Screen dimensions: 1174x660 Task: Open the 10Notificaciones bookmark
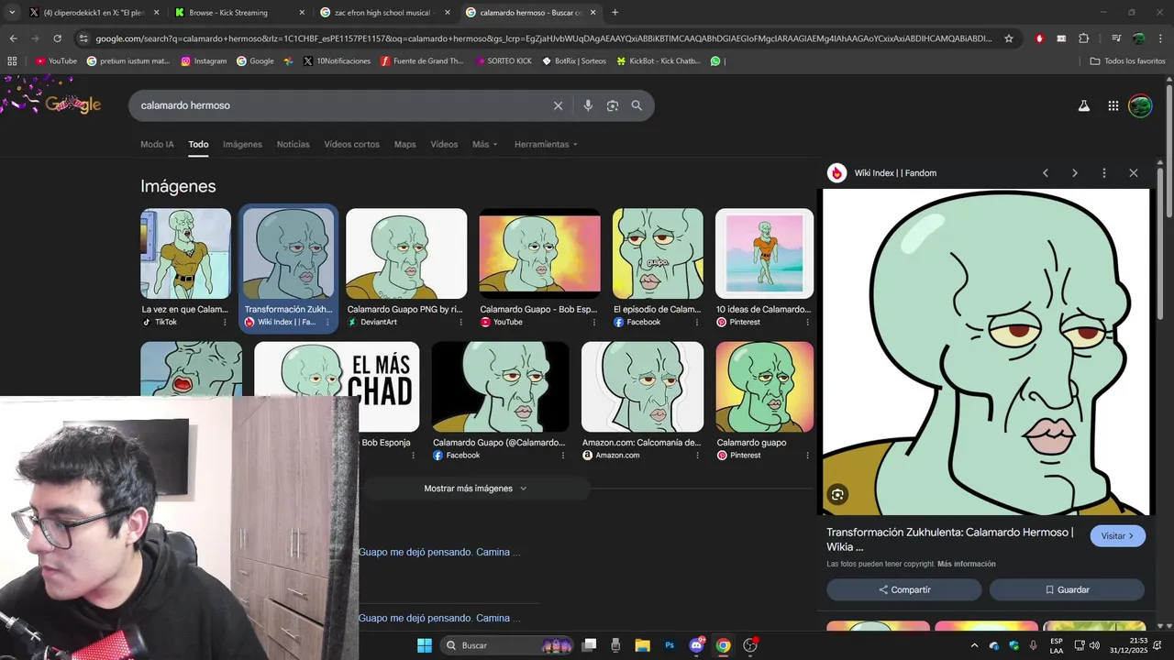[x=337, y=61]
